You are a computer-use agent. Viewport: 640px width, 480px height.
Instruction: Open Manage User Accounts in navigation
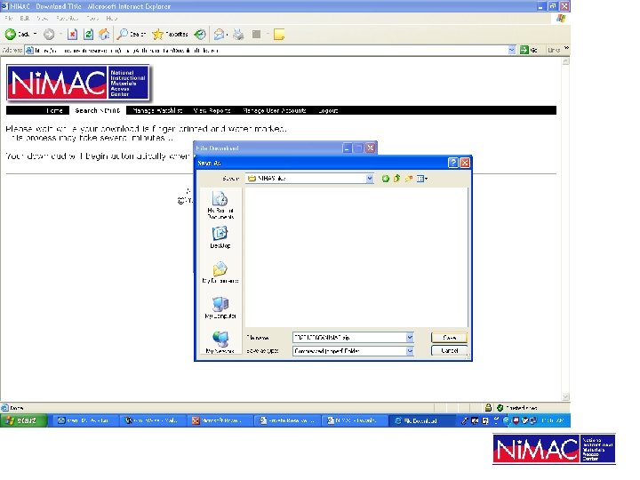click(x=274, y=110)
